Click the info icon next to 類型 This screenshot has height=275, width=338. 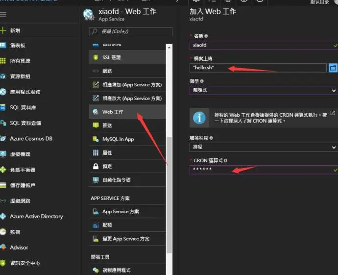point(202,81)
